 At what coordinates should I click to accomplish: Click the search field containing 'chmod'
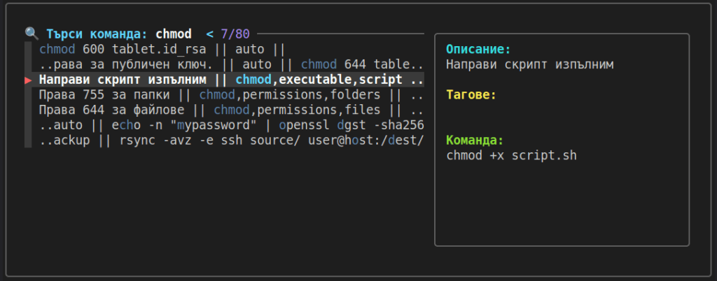174,34
